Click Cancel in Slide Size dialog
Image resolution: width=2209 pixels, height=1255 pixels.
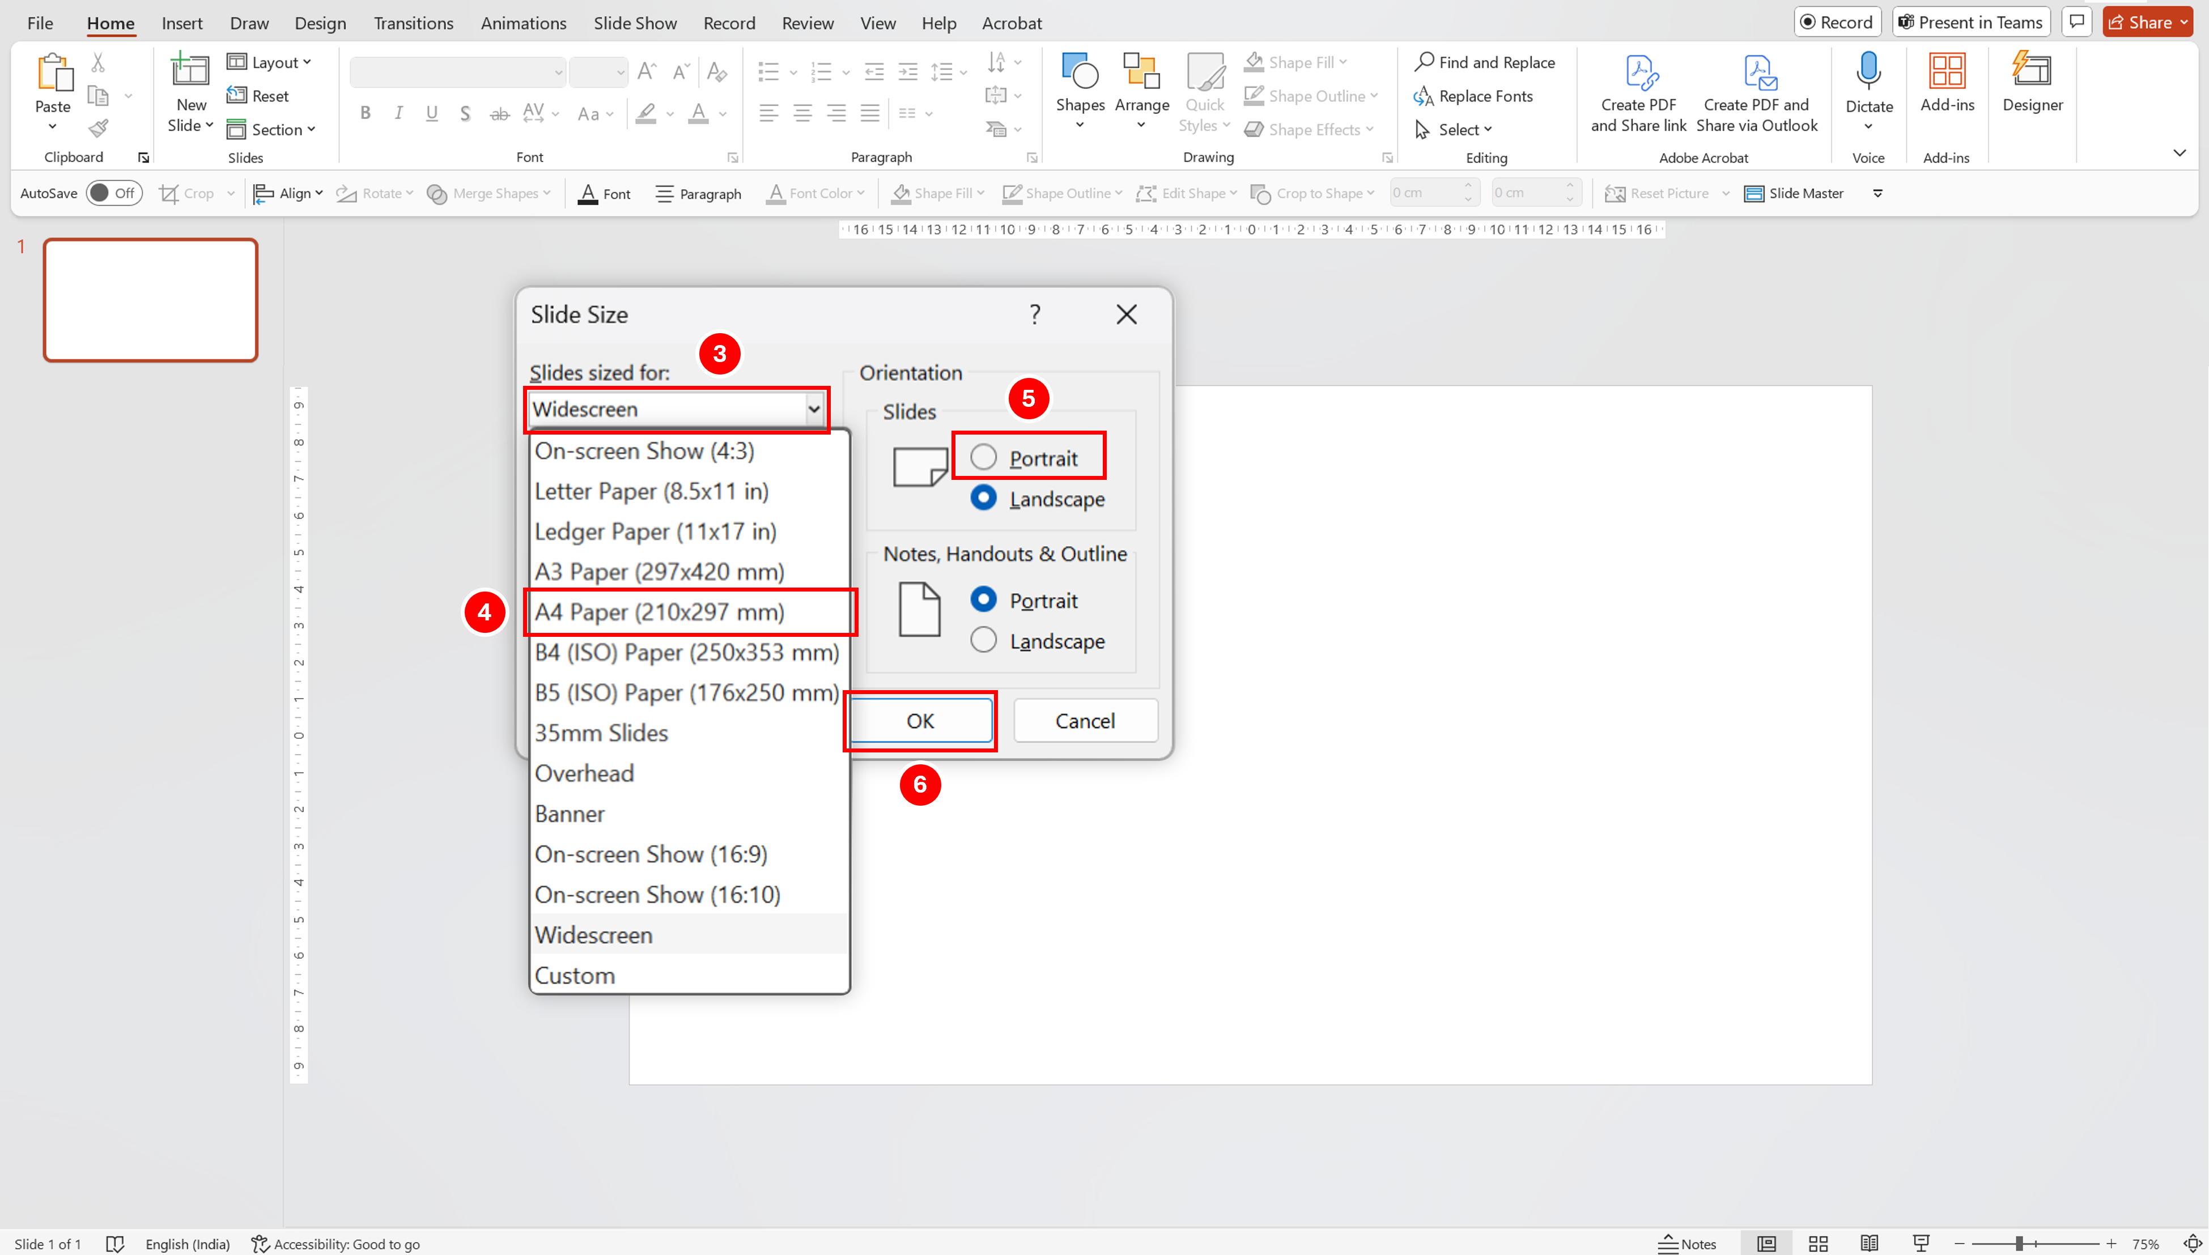(x=1084, y=721)
